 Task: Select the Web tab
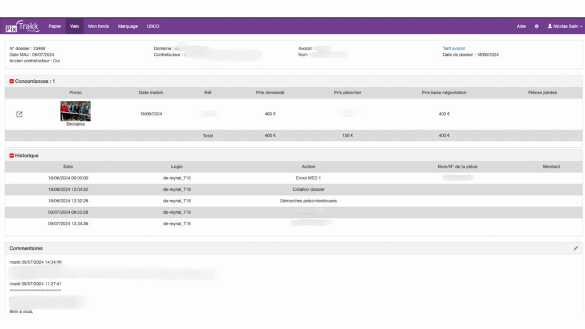click(74, 26)
